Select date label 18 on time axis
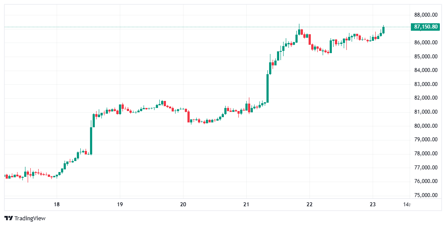The image size is (446, 226). (x=57, y=204)
